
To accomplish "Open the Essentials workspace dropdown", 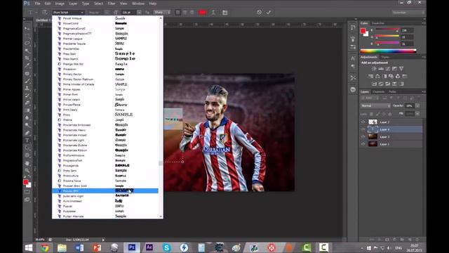I will [x=408, y=13].
